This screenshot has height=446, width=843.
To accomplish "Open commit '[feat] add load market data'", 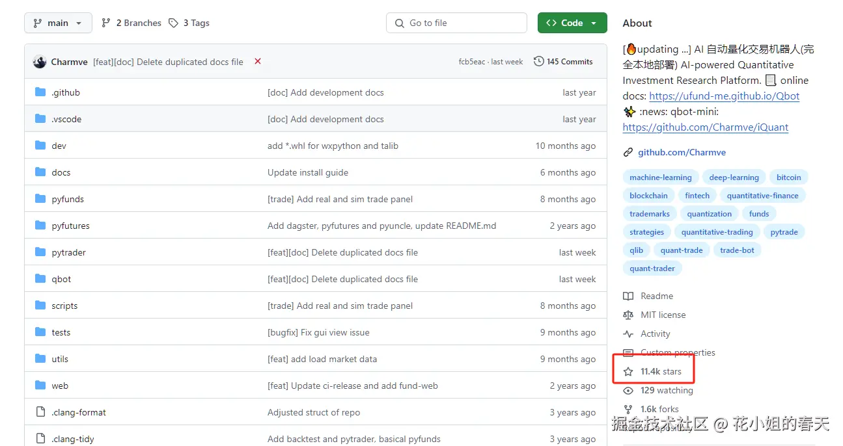I will click(322, 359).
